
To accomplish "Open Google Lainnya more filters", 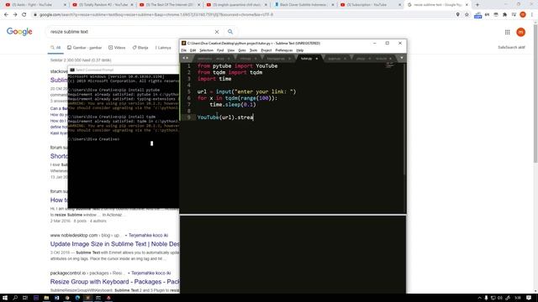I will coord(163,48).
